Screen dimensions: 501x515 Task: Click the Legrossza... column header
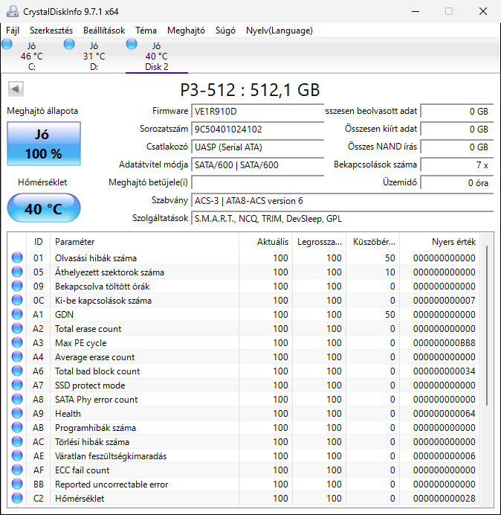[320, 242]
